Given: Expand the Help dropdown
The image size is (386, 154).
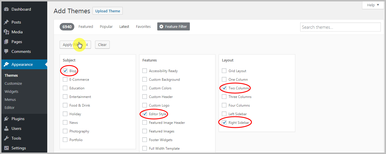Looking at the screenshot, I should (373, 5).
